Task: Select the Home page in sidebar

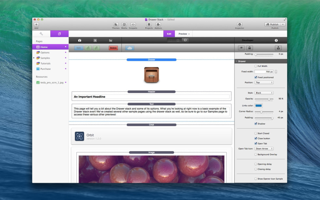Action: 50,47
